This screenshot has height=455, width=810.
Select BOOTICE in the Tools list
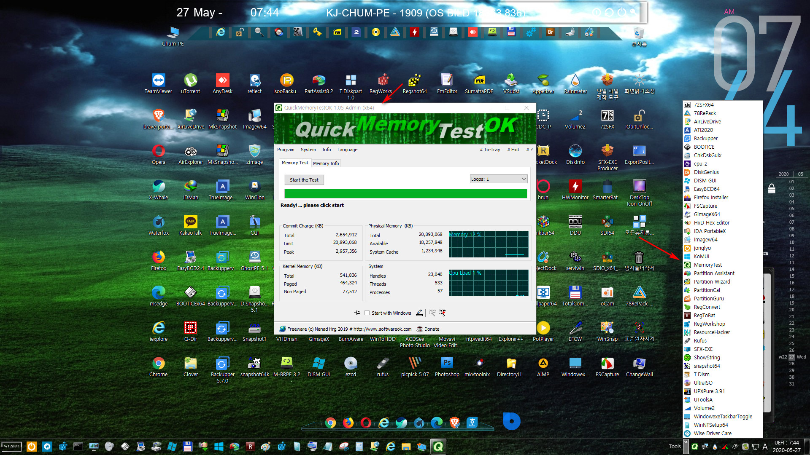click(722, 147)
